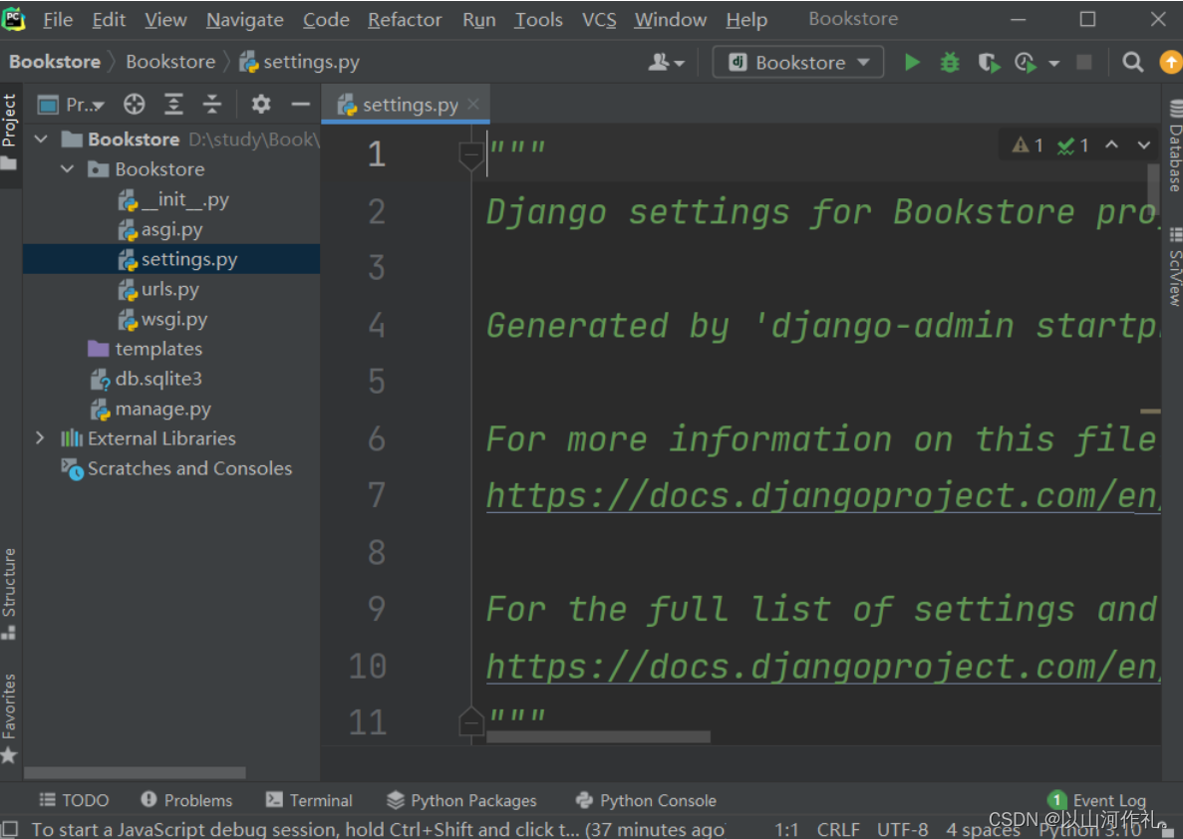This screenshot has width=1183, height=839.
Task: Expand all items in Project panel
Action: pyautogui.click(x=174, y=105)
